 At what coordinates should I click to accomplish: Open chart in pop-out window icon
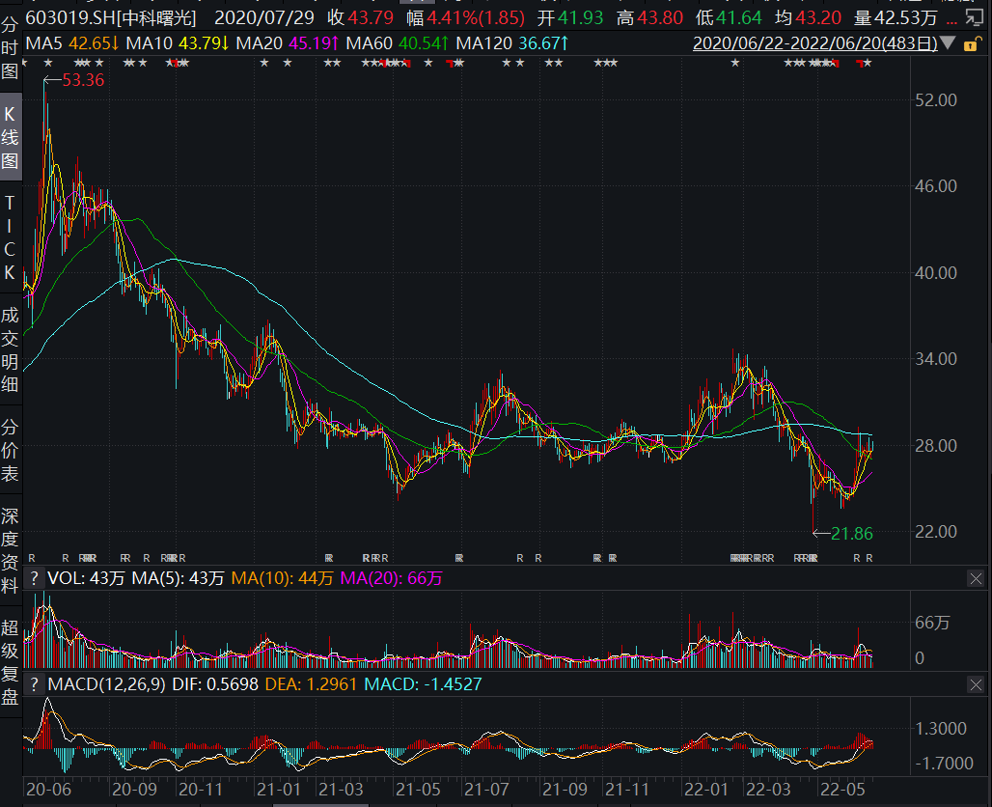pos(975,17)
